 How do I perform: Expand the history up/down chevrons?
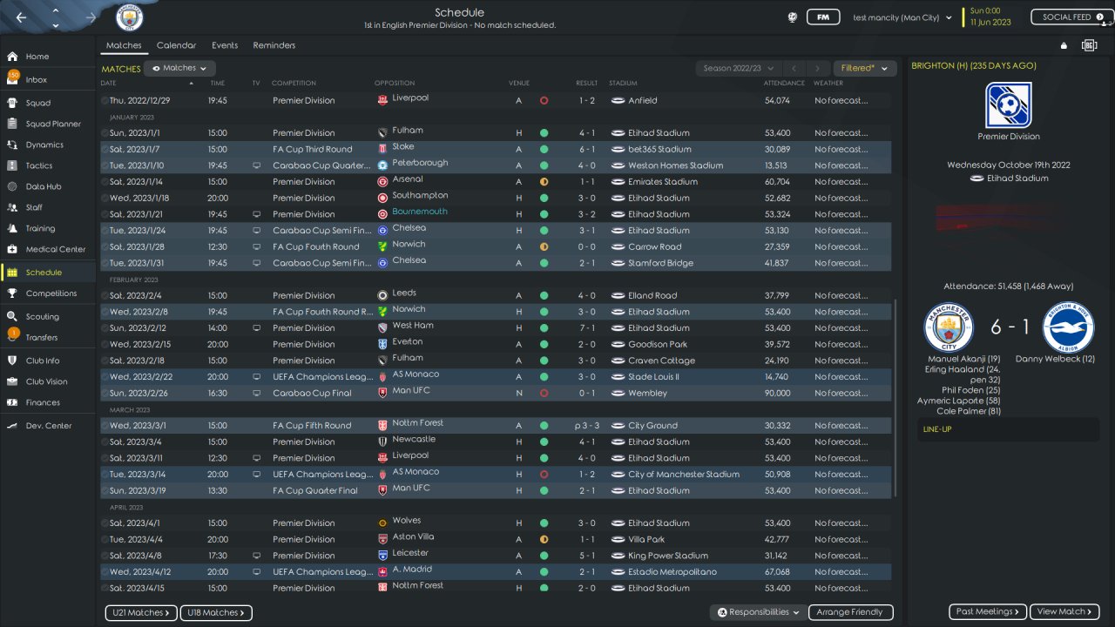pyautogui.click(x=56, y=17)
